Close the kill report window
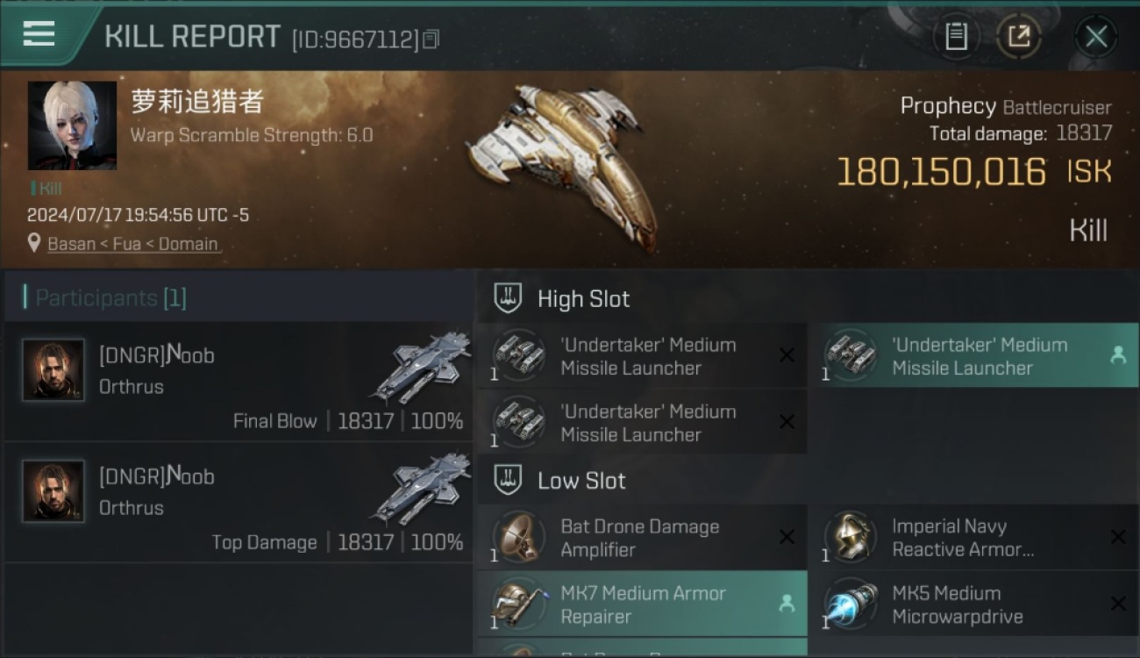 point(1096,36)
